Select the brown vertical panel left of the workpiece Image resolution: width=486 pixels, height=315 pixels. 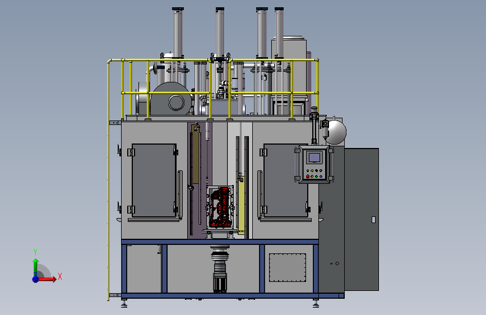pos(195,154)
